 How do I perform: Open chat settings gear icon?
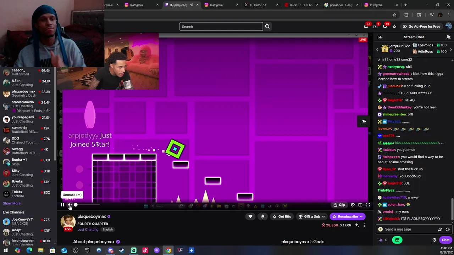point(434,240)
